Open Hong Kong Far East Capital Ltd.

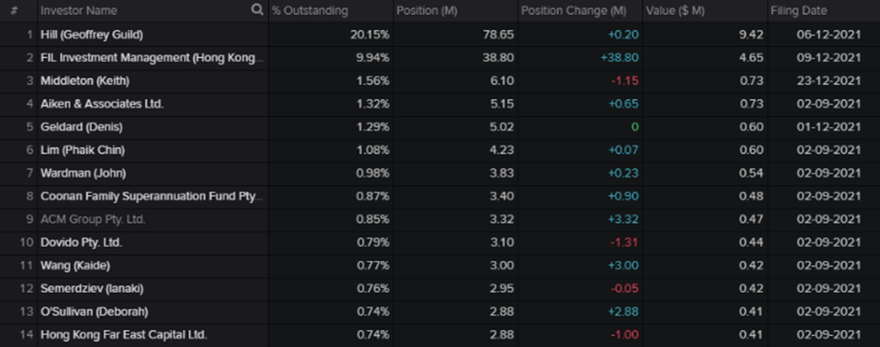[124, 335]
